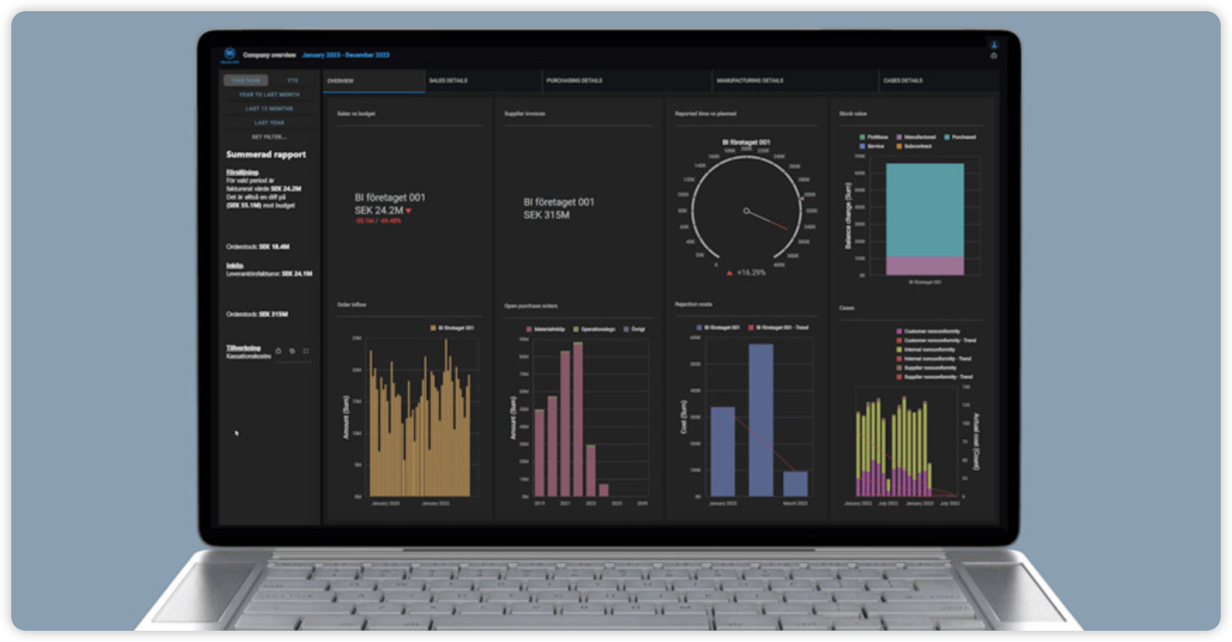Click the tallest blue Rejection costs bar
Image resolution: width=1232 pixels, height=642 pixels.
click(760, 419)
